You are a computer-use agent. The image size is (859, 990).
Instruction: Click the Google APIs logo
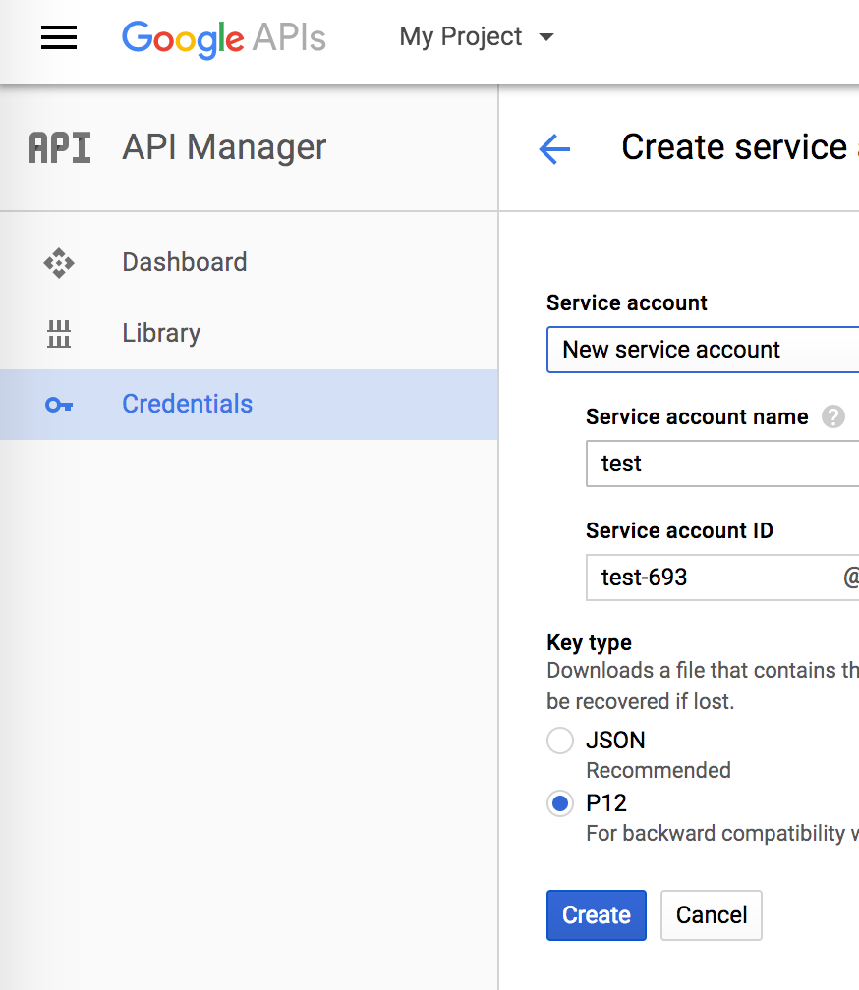tap(224, 38)
